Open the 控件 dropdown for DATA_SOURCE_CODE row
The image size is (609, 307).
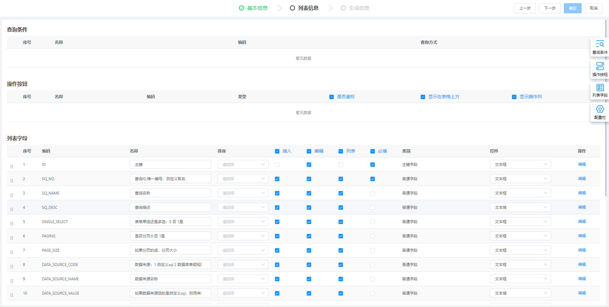[x=521, y=264]
